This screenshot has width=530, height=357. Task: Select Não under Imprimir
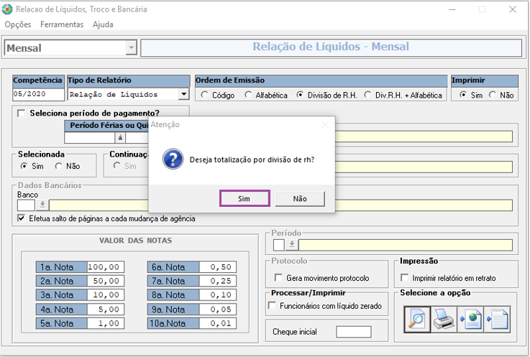(x=493, y=95)
